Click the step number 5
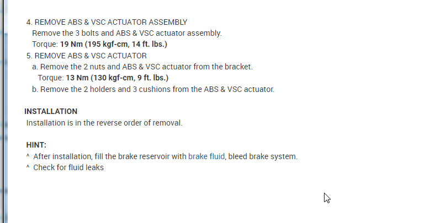This screenshot has height=223, width=446. point(29,56)
